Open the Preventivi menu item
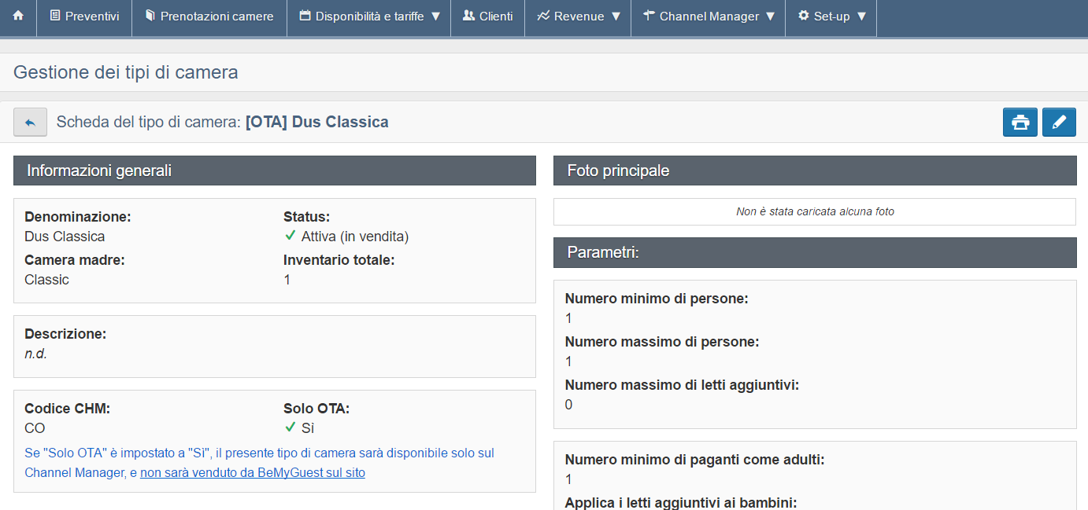The height and width of the screenshot is (510, 1088). (x=84, y=17)
